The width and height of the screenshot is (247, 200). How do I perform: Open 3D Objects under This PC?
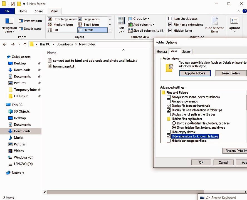[19, 111]
